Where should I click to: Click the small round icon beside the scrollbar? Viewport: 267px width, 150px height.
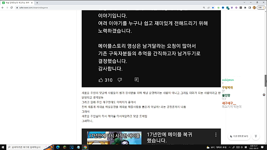pyautogui.click(x=264, y=95)
